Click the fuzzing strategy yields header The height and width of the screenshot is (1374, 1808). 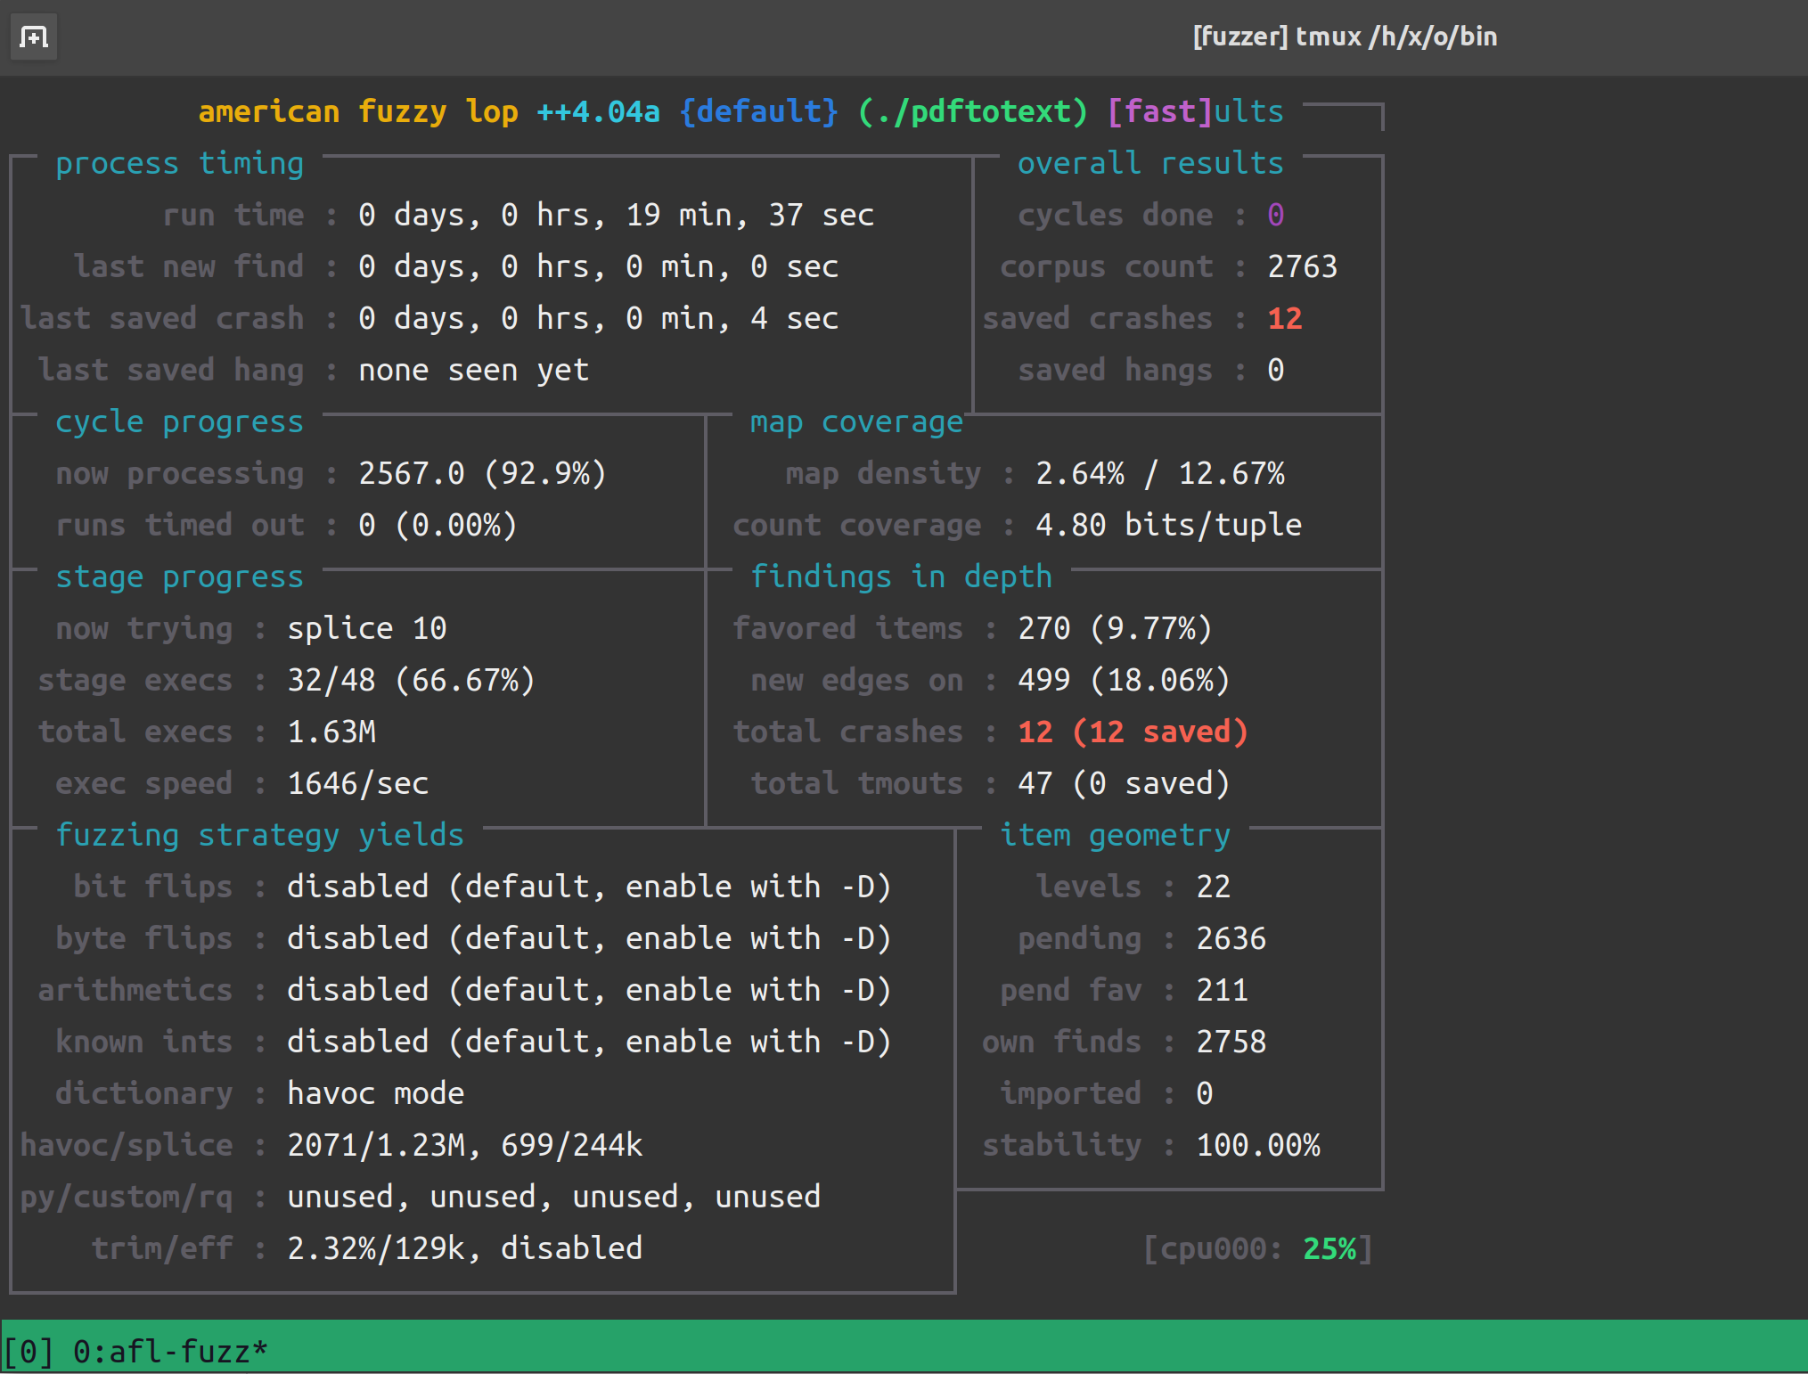[259, 835]
